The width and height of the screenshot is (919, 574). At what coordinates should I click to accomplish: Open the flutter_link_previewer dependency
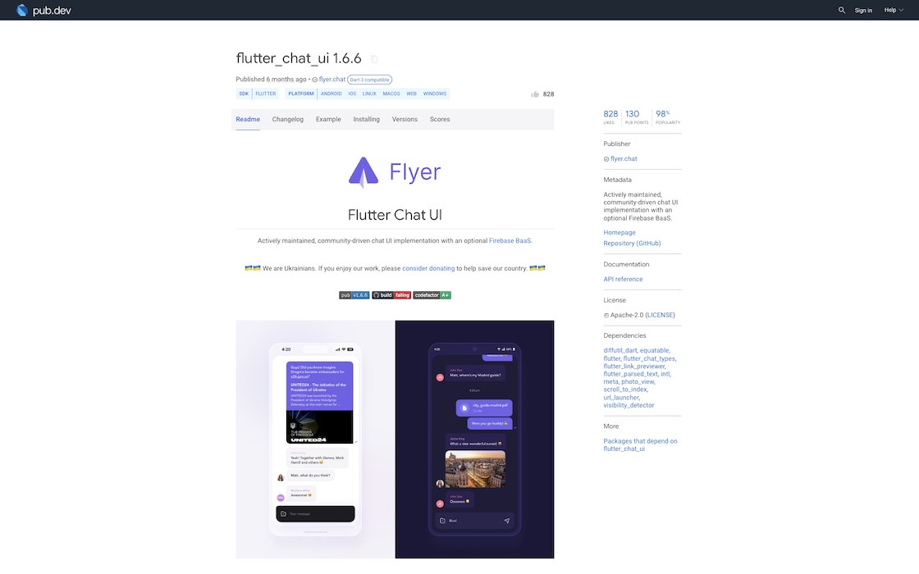pyautogui.click(x=634, y=366)
